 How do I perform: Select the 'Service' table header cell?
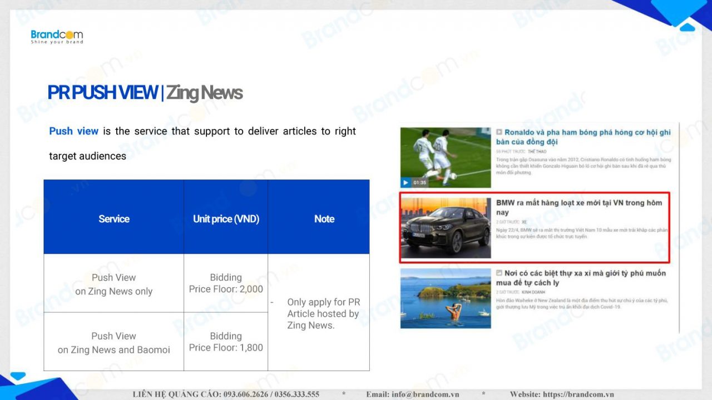(x=113, y=218)
